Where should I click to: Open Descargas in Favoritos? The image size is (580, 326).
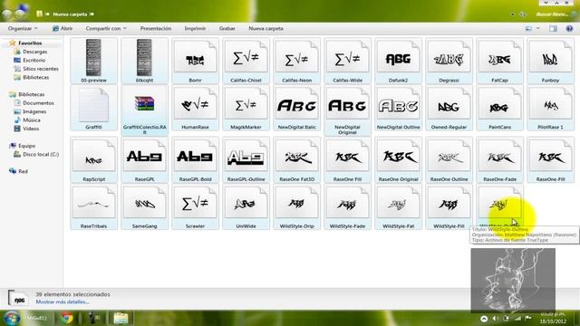(x=34, y=52)
